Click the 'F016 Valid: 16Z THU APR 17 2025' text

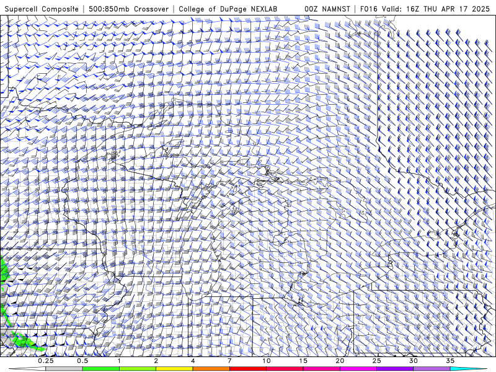(425, 9)
